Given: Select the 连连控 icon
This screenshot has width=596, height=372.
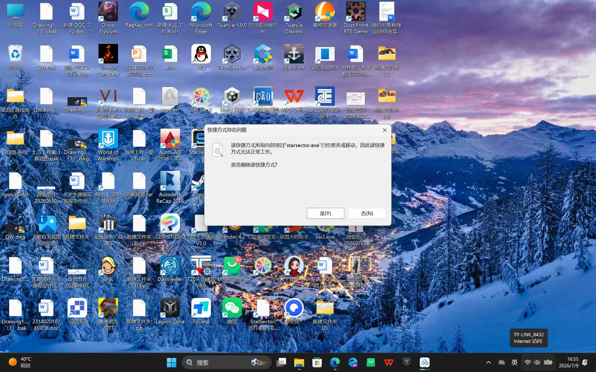Looking at the screenshot, I should point(77,312).
